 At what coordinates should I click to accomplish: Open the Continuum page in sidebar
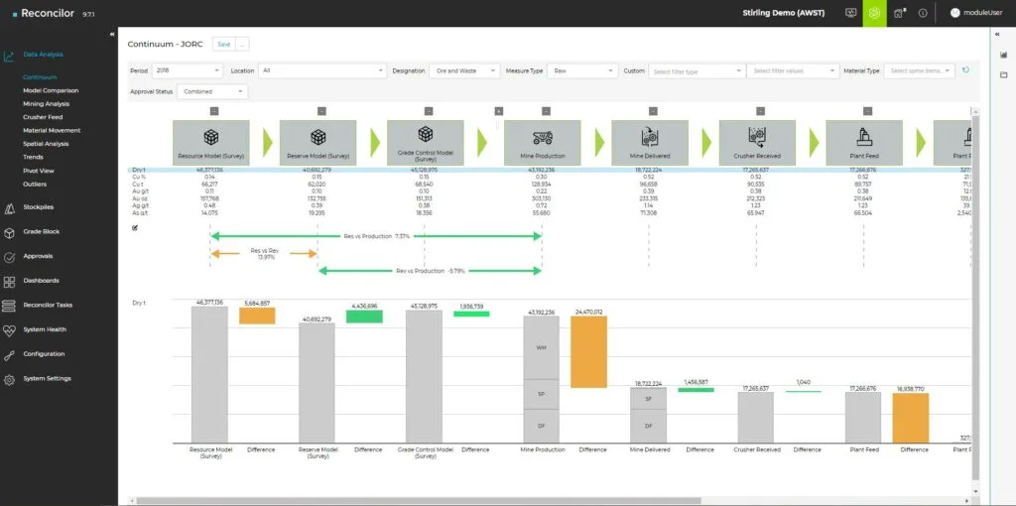pyautogui.click(x=40, y=77)
